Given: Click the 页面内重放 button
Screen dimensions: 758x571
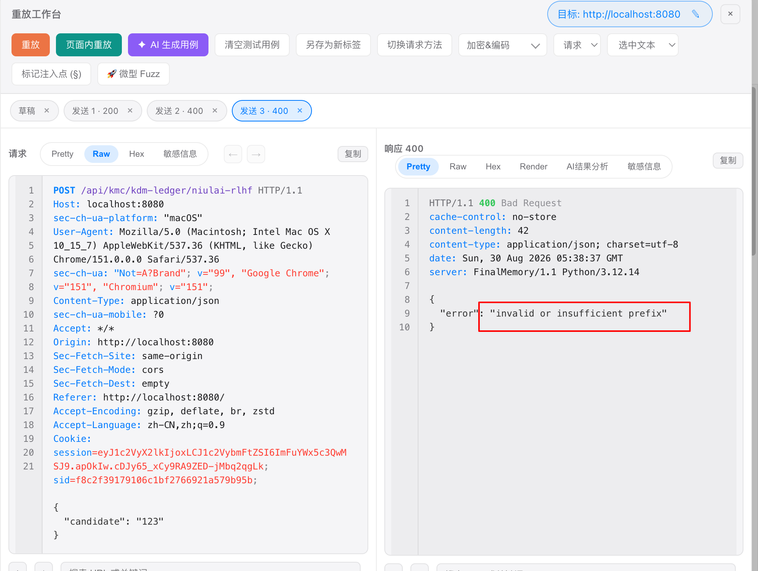Looking at the screenshot, I should pos(89,45).
